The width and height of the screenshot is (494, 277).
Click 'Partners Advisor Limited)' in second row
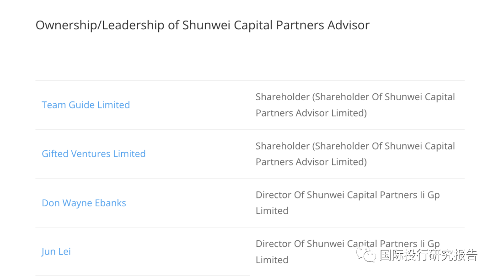[x=311, y=162]
